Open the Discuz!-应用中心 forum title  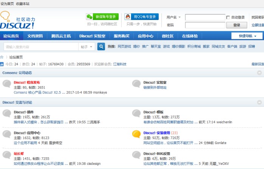point(27,133)
